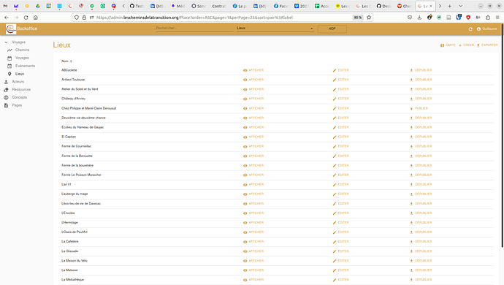Unpublish El Capitan
This screenshot has height=285, width=504.
421,137
